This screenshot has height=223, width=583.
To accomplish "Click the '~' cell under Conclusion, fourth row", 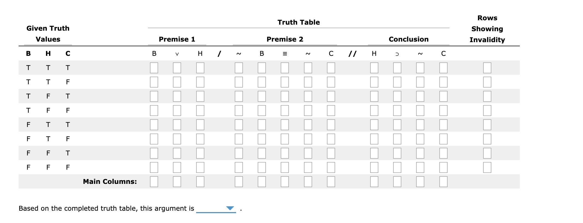I will (420, 110).
